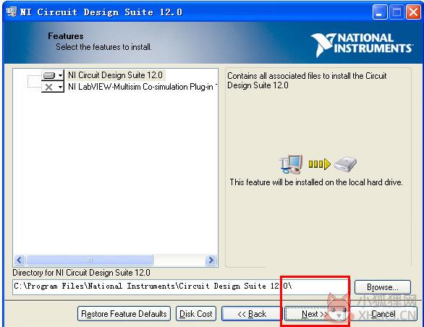Image resolution: width=424 pixels, height=327 pixels.
Task: Click the hard drive icon beside Circuit Design Suite
Action: pyautogui.click(x=49, y=75)
